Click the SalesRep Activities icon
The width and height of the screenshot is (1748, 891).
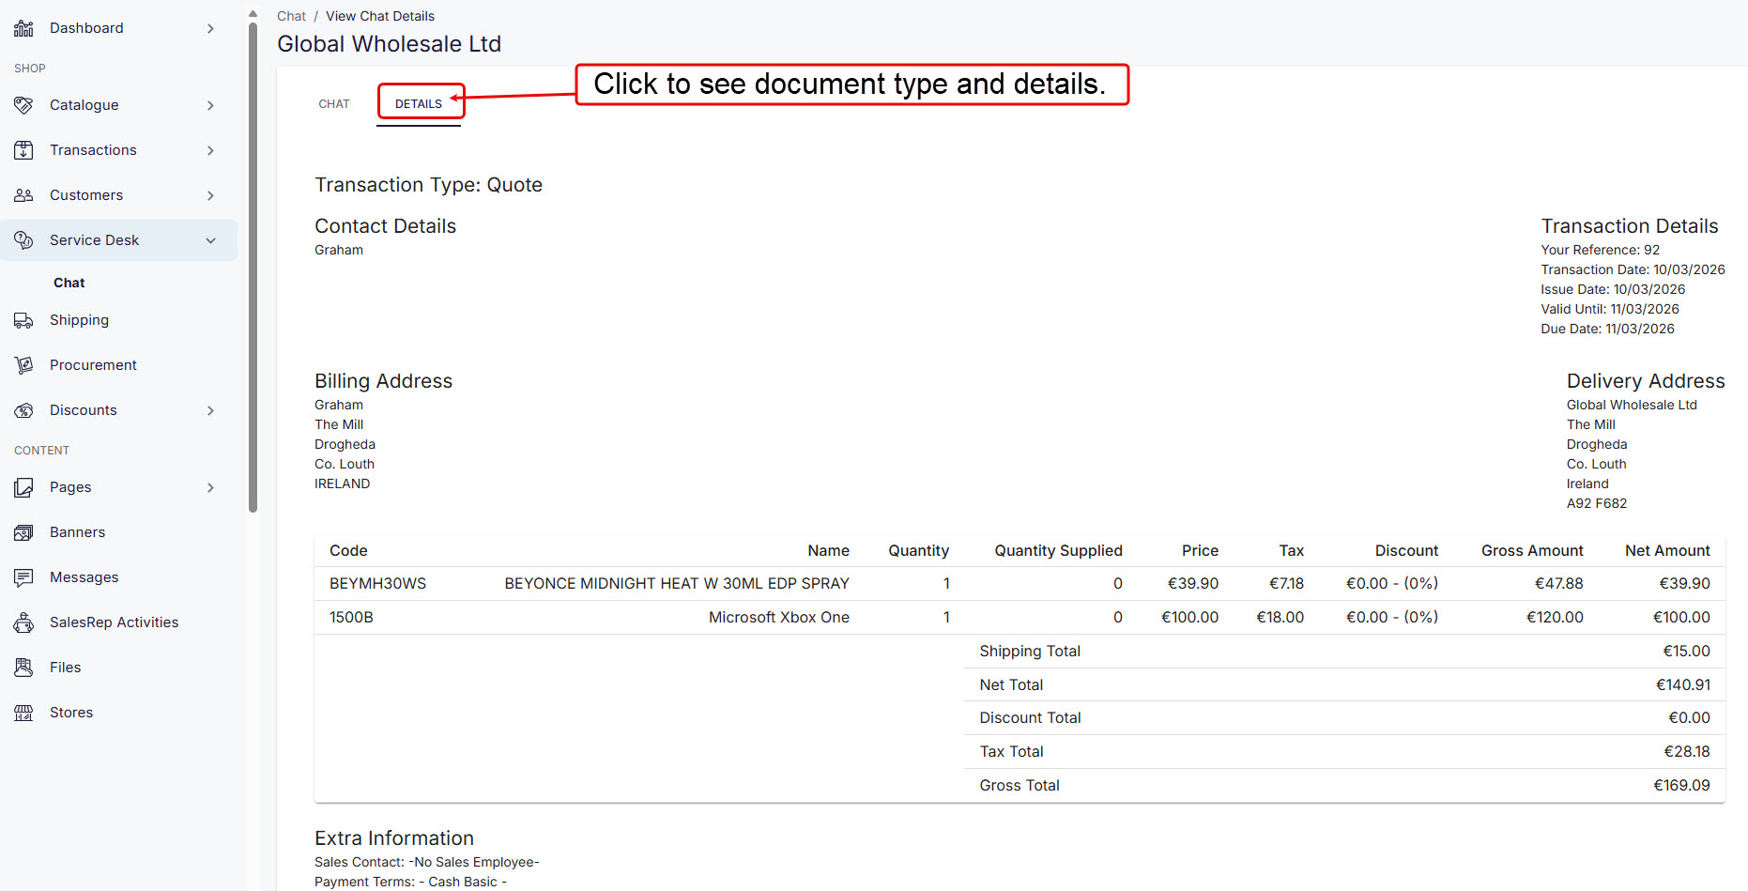[23, 622]
